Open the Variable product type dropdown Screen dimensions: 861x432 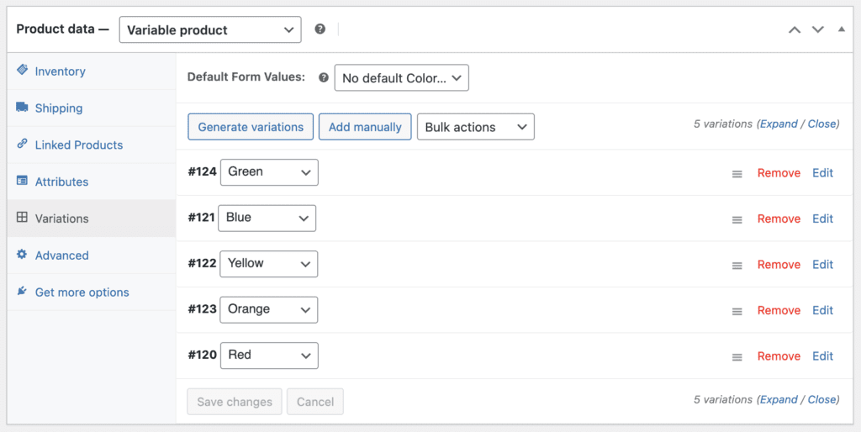(210, 29)
